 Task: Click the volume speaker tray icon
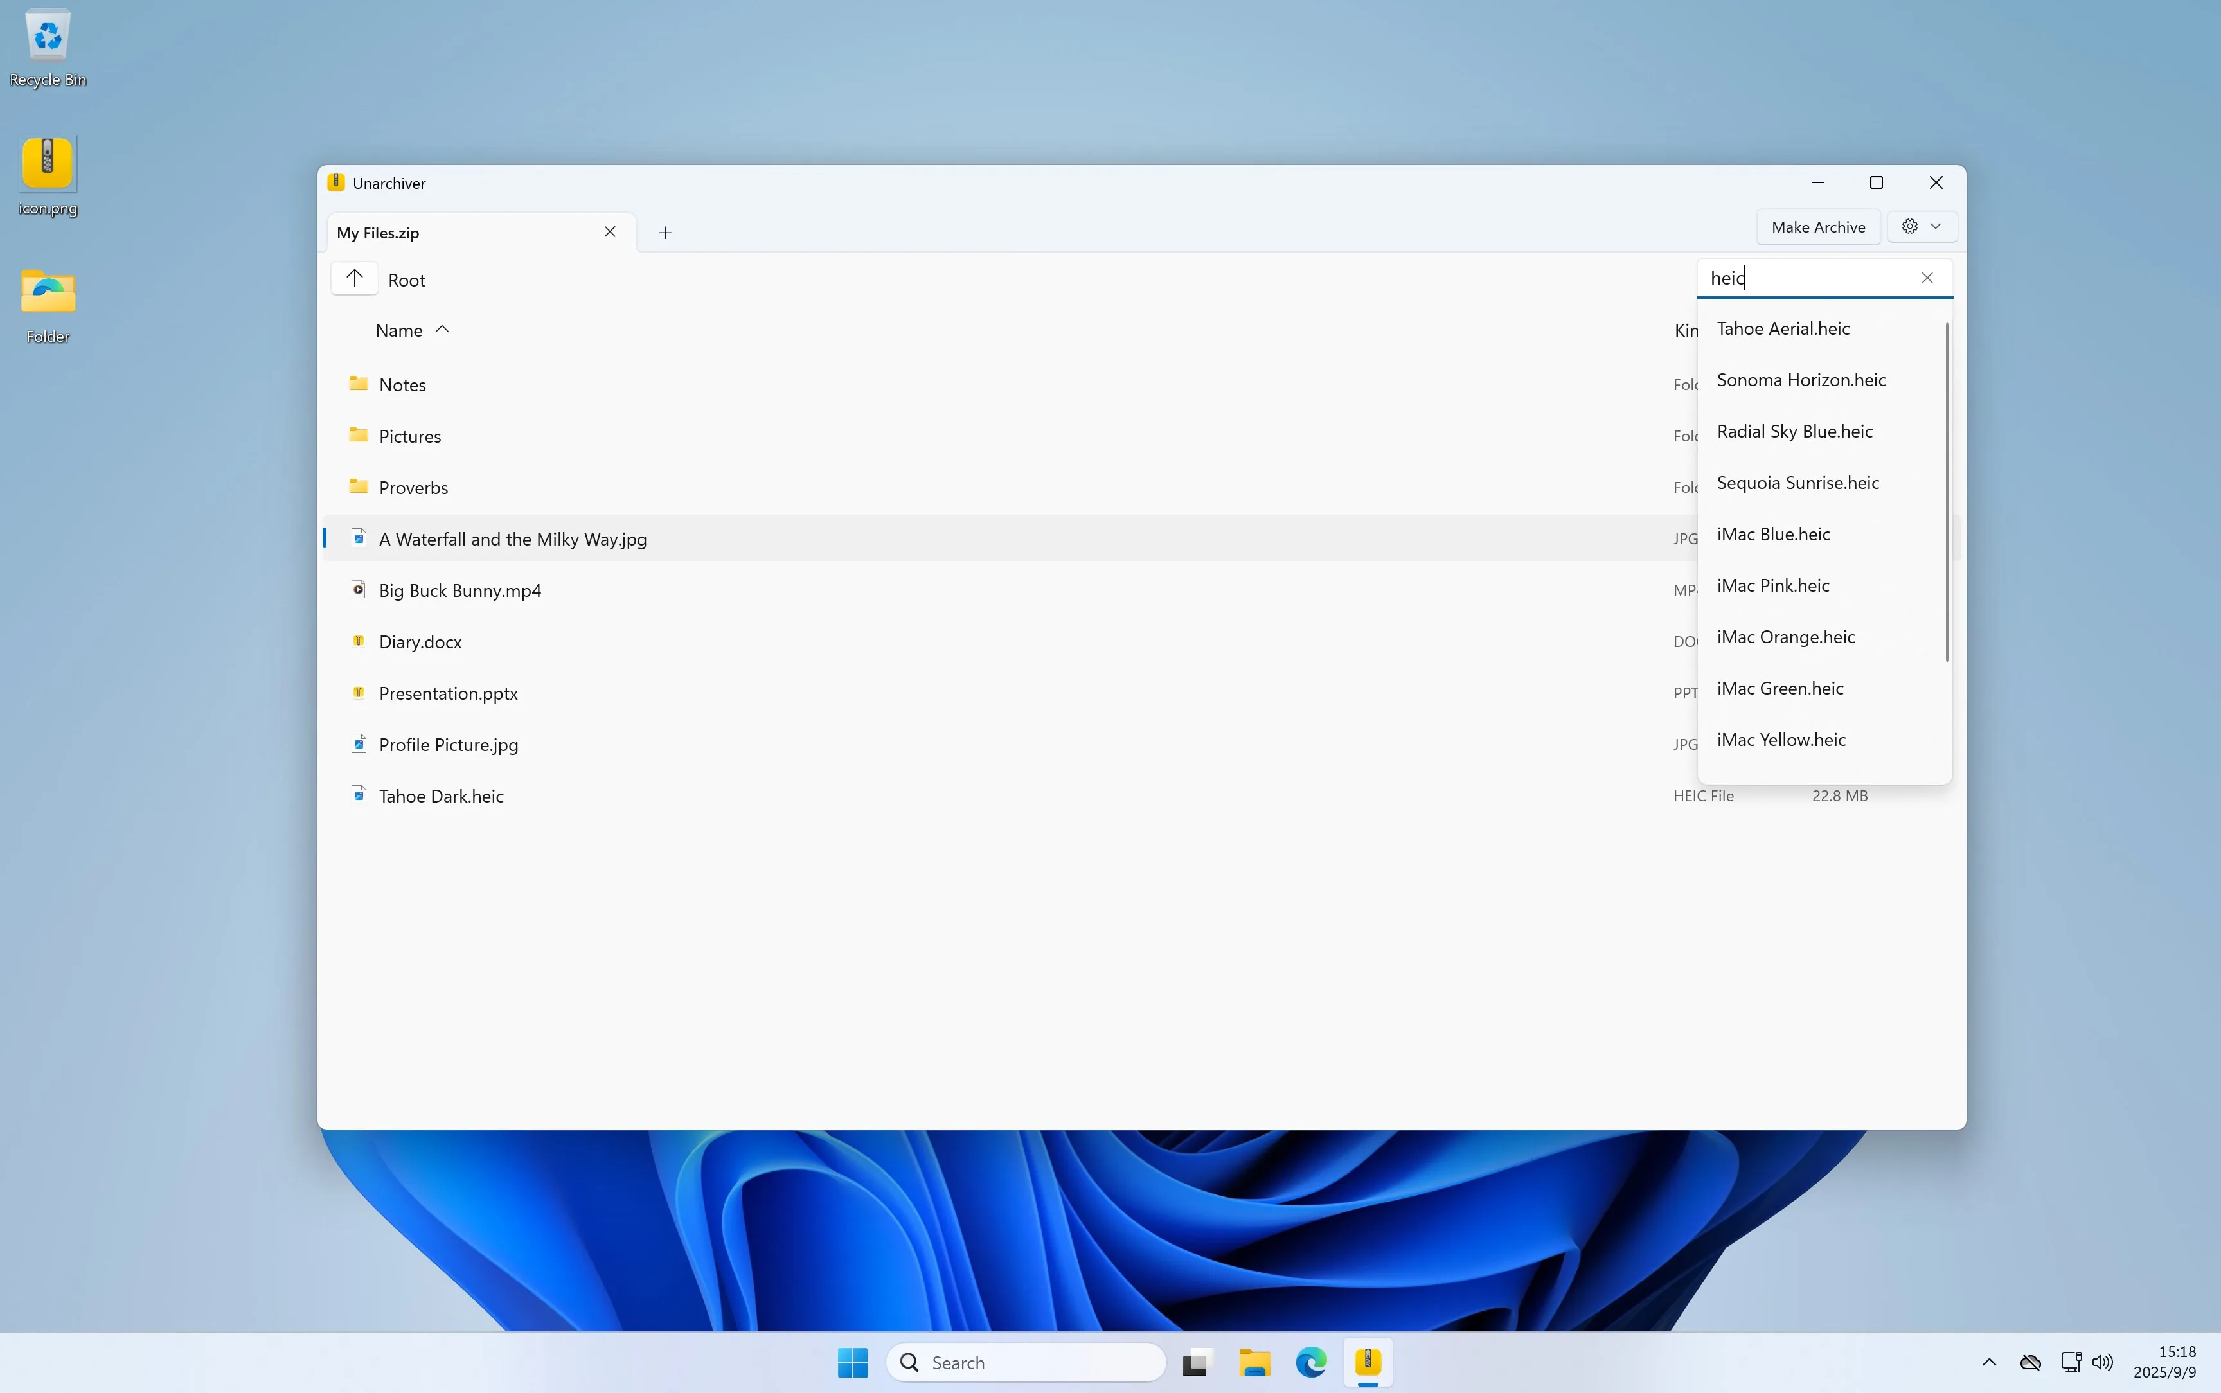click(2103, 1363)
